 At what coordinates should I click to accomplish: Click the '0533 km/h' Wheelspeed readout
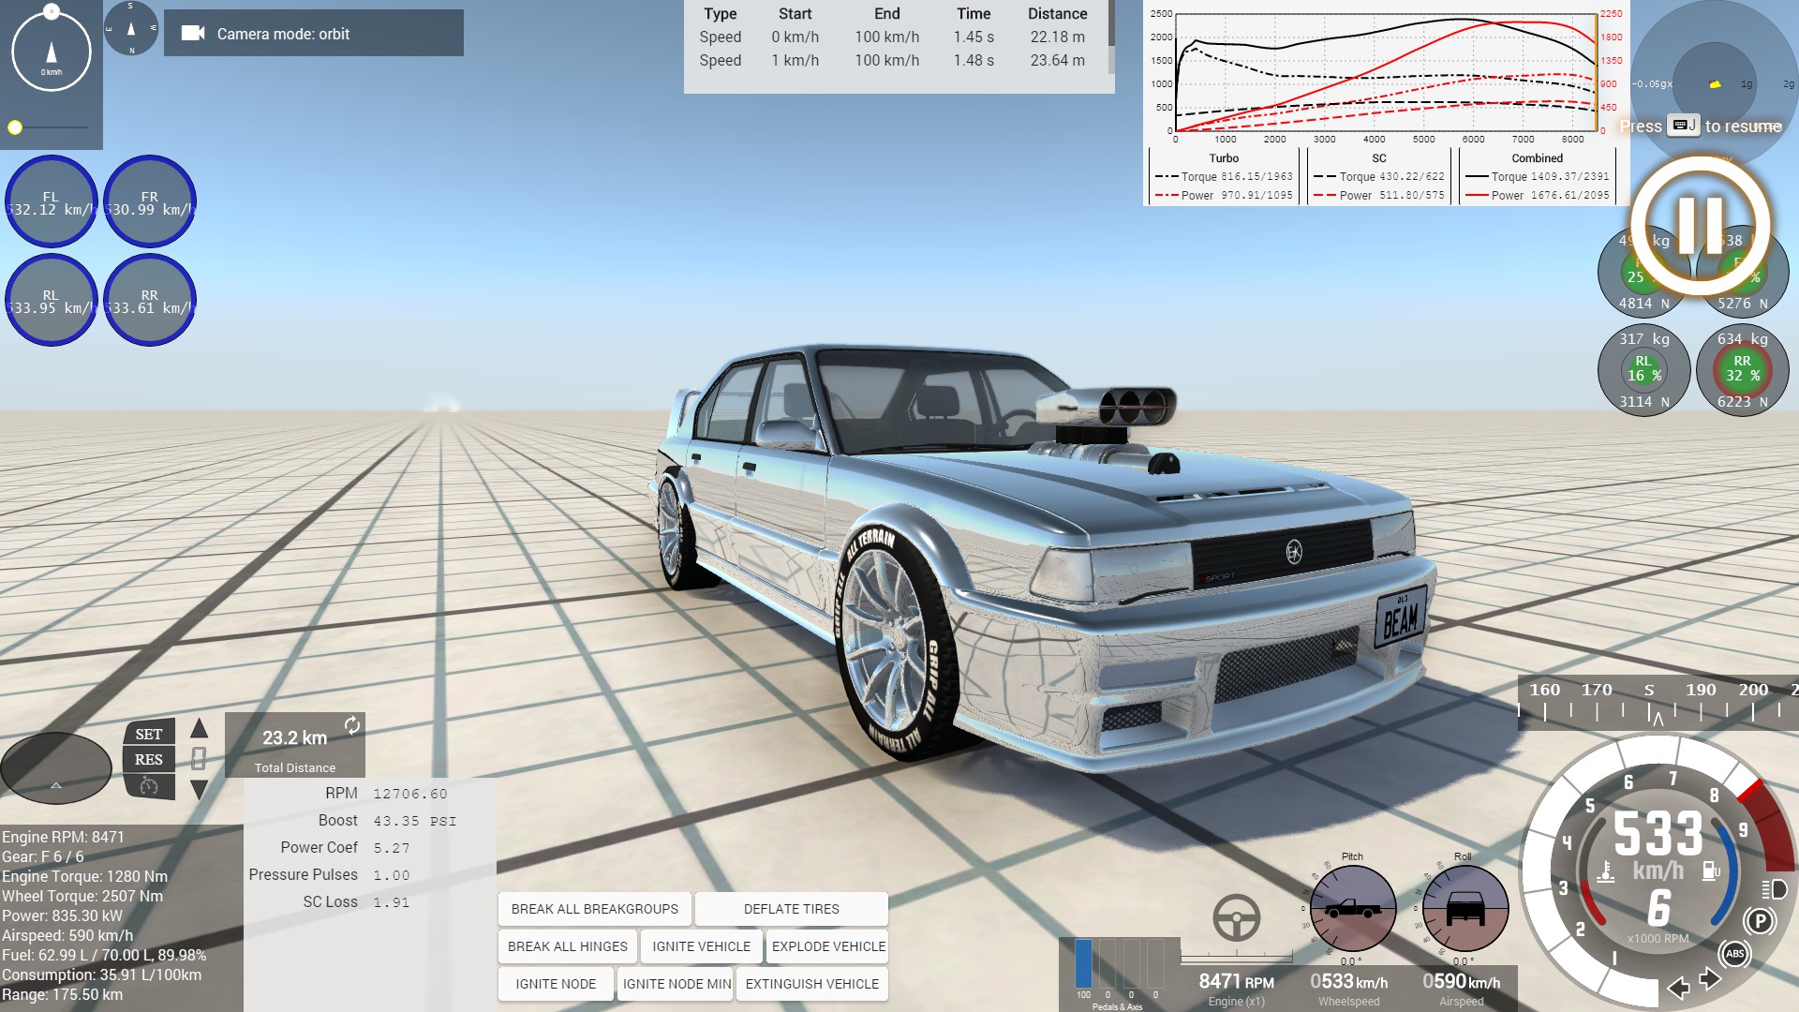click(1348, 981)
